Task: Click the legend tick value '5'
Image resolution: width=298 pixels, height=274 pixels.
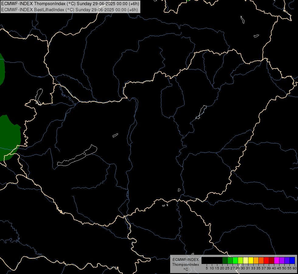Action: coord(207,268)
